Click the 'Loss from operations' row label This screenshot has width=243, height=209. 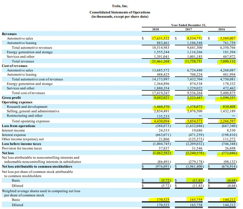click(18, 126)
